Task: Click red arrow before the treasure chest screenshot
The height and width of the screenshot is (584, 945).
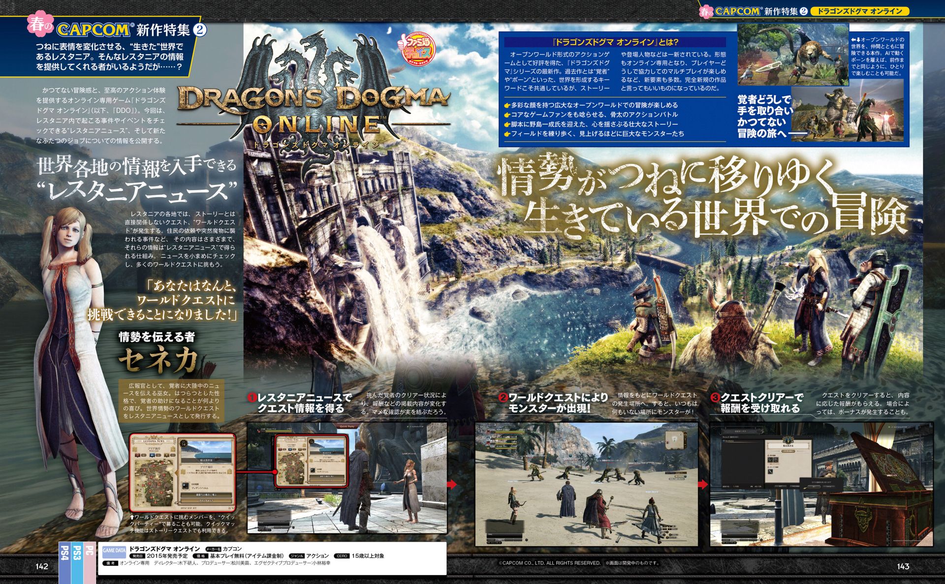Action: pyautogui.click(x=703, y=484)
